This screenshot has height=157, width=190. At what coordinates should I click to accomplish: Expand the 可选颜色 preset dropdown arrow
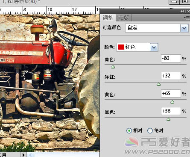click(x=184, y=28)
